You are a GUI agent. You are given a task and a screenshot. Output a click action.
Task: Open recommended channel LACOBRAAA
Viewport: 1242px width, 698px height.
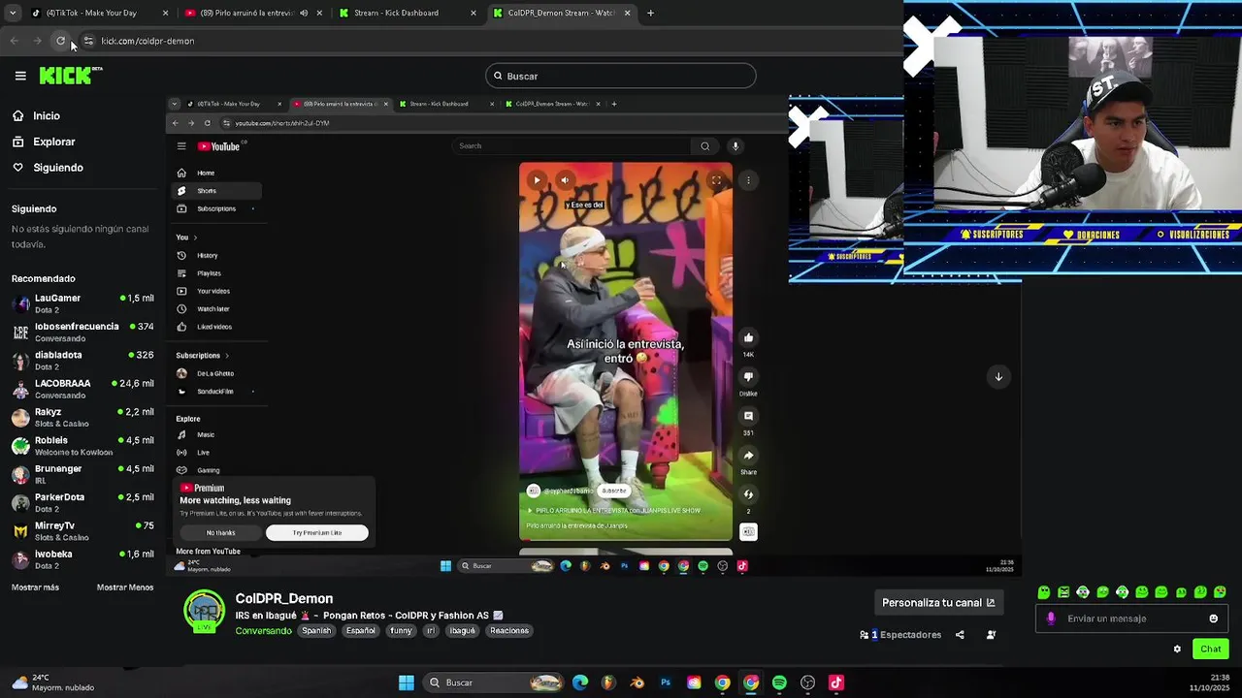point(82,389)
